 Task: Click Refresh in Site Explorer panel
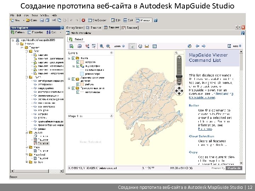[x=18, y=32]
